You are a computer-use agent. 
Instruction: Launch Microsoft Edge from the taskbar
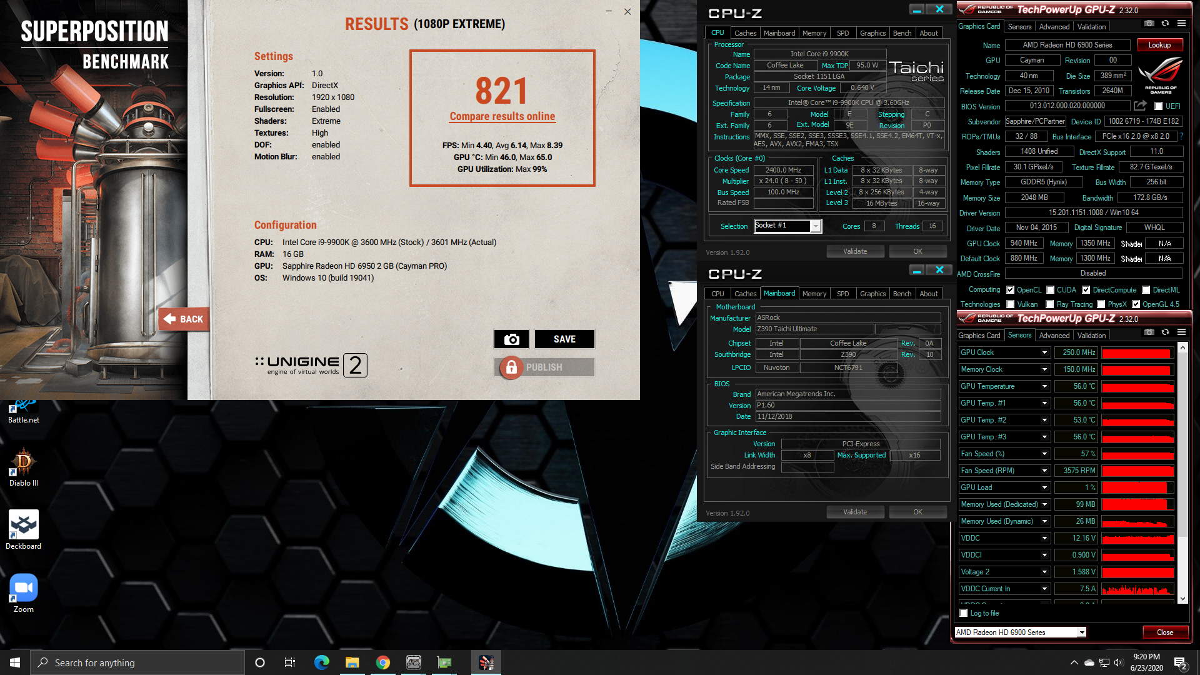[322, 662]
